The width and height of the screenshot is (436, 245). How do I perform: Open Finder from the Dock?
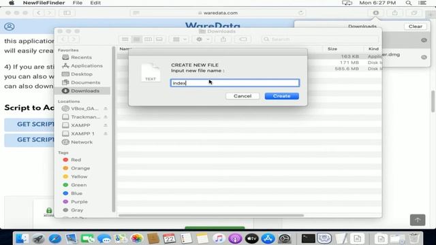click(x=22, y=238)
